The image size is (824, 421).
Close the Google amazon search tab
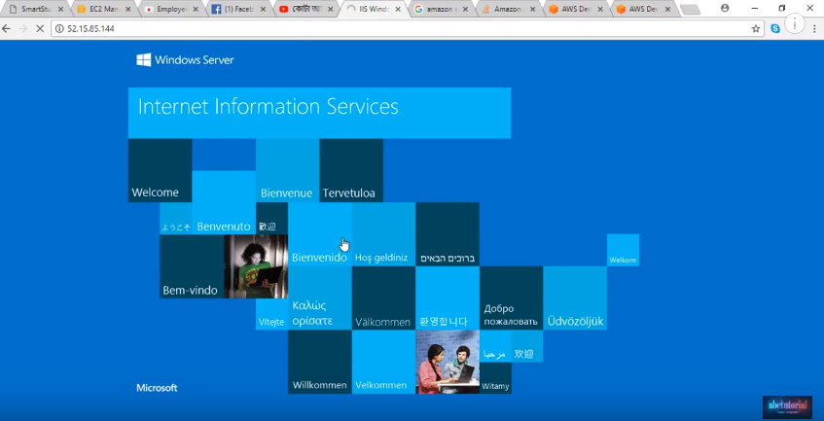tap(466, 9)
